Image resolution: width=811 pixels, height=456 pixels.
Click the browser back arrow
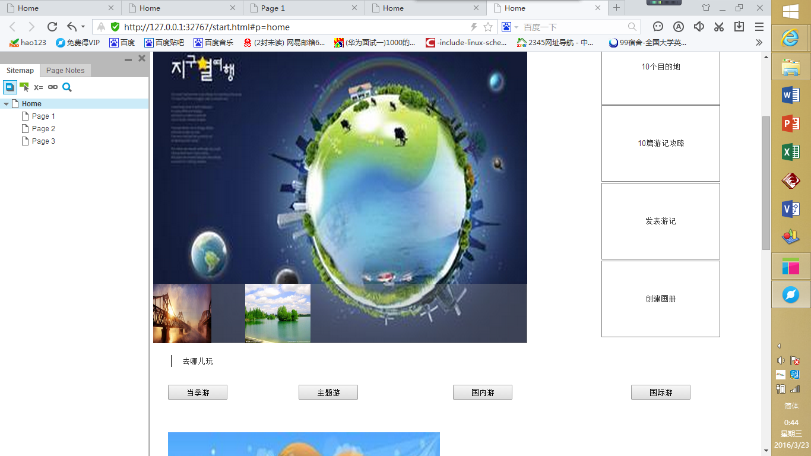click(x=12, y=27)
